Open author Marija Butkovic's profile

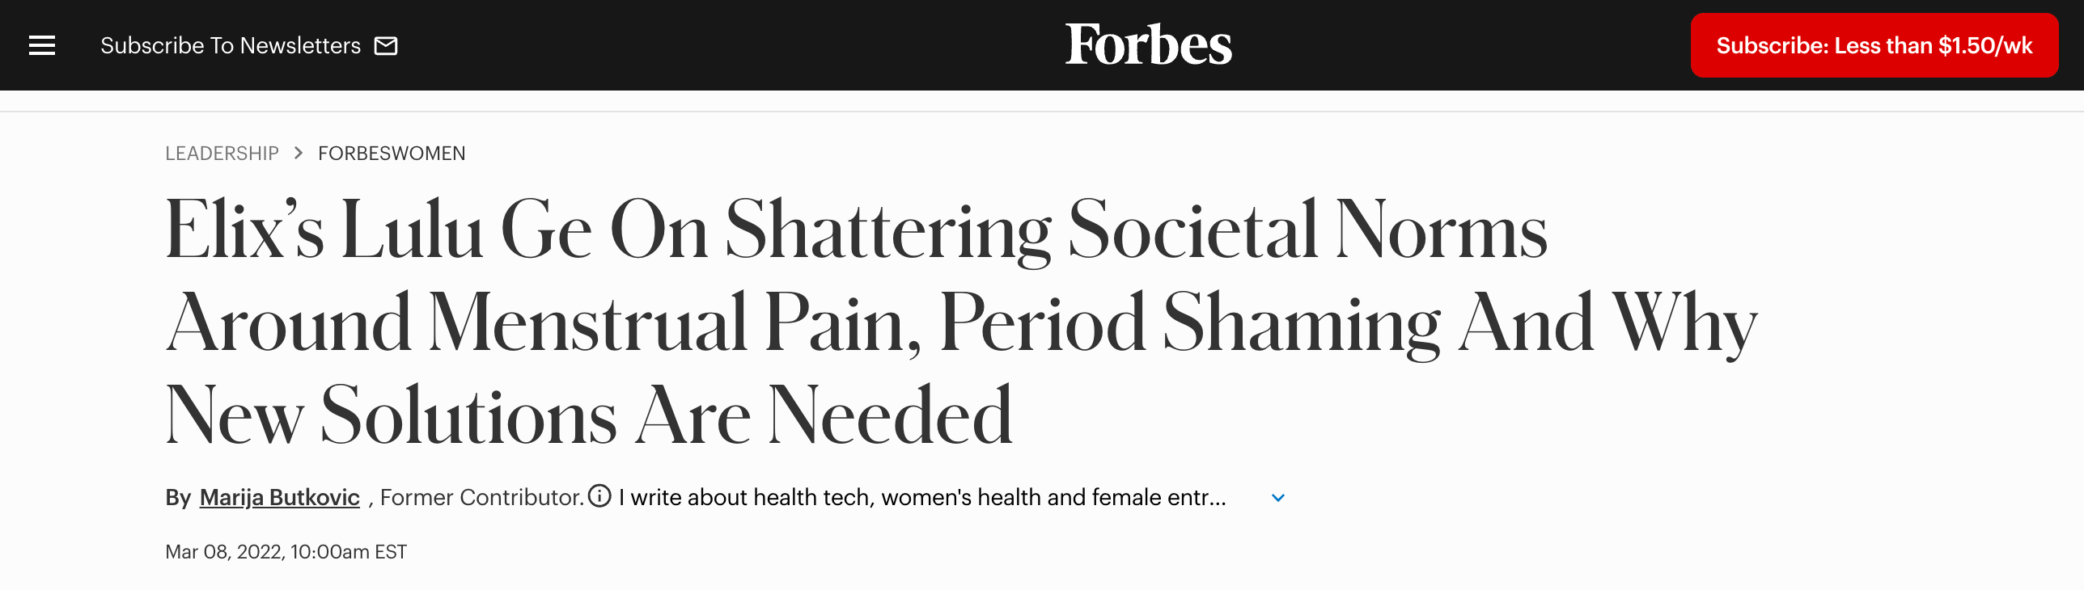click(279, 497)
